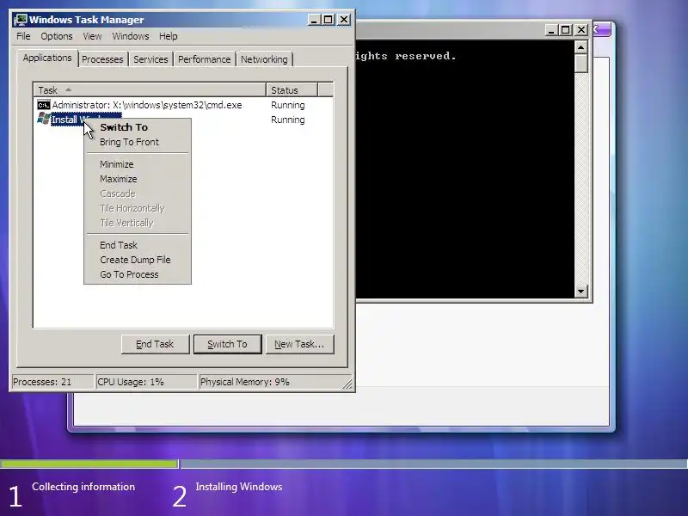Click the cmd.exe icon in task list
The height and width of the screenshot is (516, 688).
coord(44,105)
